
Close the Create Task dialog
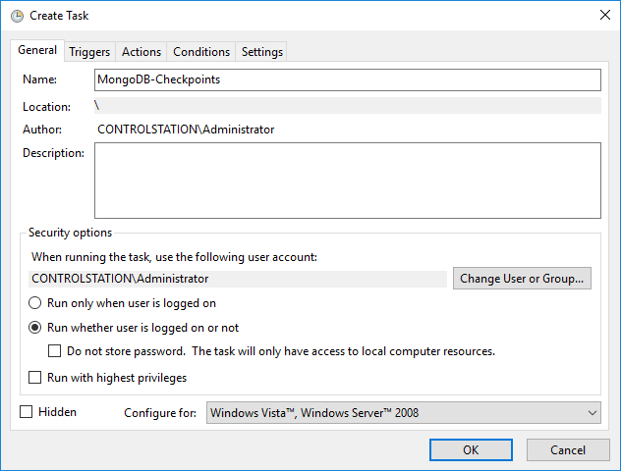click(604, 15)
